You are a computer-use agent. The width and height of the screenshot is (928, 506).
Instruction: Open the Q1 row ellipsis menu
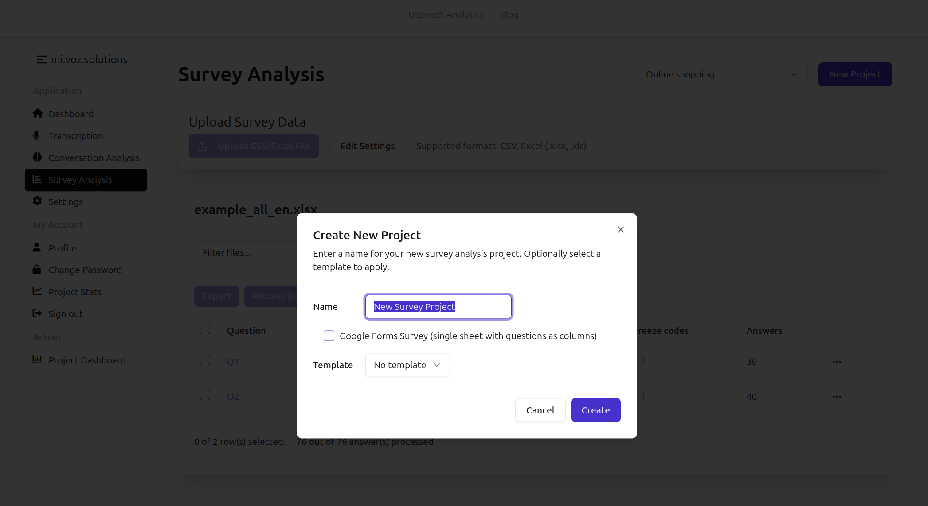[x=837, y=361]
